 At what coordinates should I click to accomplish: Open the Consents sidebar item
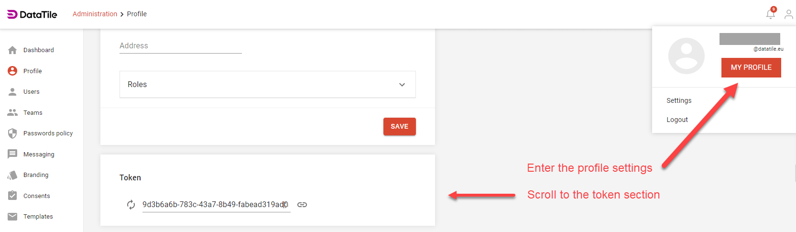(x=36, y=196)
